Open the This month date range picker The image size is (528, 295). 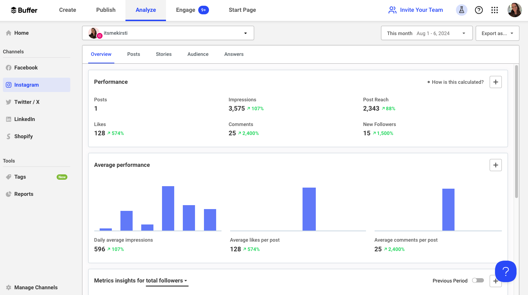(426, 33)
